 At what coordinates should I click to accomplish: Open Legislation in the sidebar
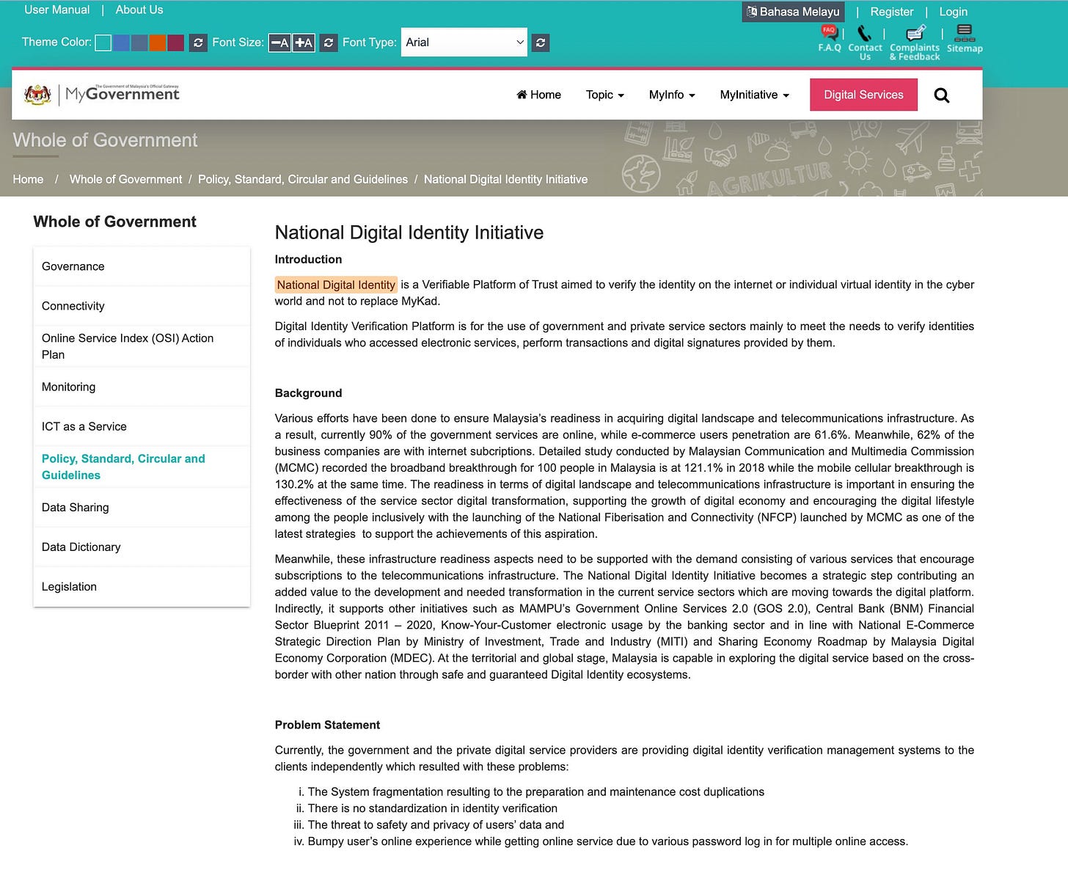click(142, 586)
